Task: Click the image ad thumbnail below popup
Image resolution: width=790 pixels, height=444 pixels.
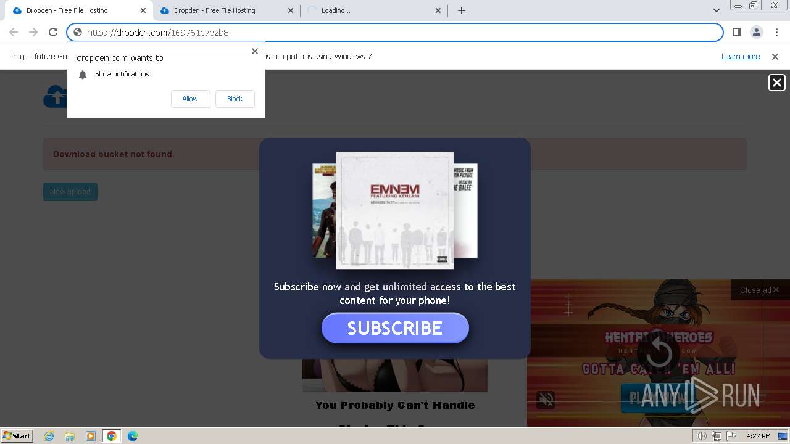Action: (395, 375)
